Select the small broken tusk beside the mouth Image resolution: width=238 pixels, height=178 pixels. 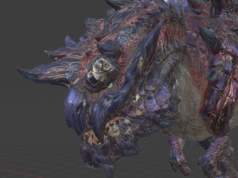tap(114, 131)
